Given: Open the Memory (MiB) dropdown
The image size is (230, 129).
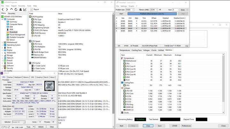Looking at the screenshot, I should (156, 10).
